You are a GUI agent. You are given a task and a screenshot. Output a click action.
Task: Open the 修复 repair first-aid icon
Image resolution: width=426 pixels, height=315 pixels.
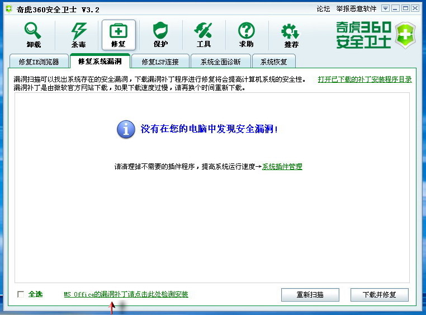coord(119,35)
